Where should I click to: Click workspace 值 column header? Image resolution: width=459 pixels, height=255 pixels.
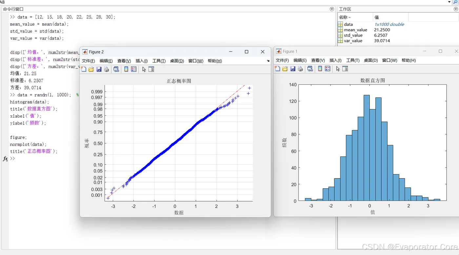click(391, 17)
